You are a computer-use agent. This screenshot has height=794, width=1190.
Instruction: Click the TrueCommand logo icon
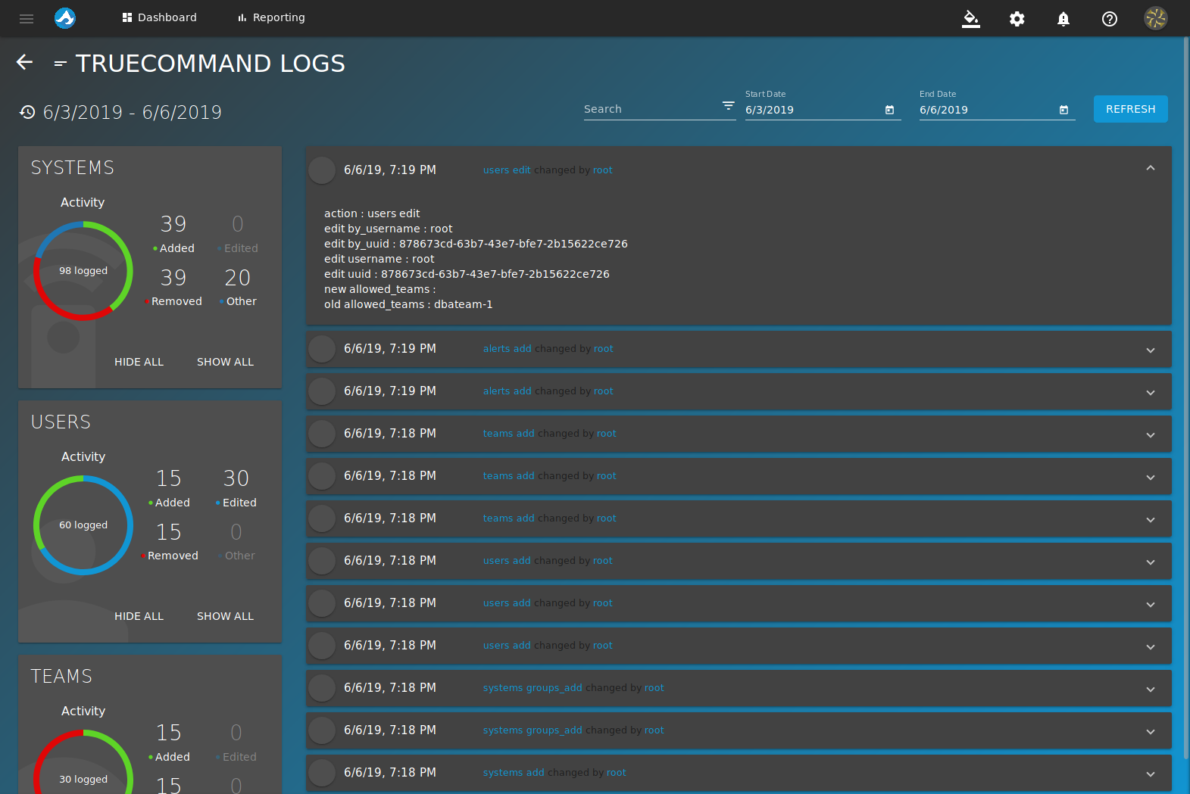pyautogui.click(x=65, y=17)
